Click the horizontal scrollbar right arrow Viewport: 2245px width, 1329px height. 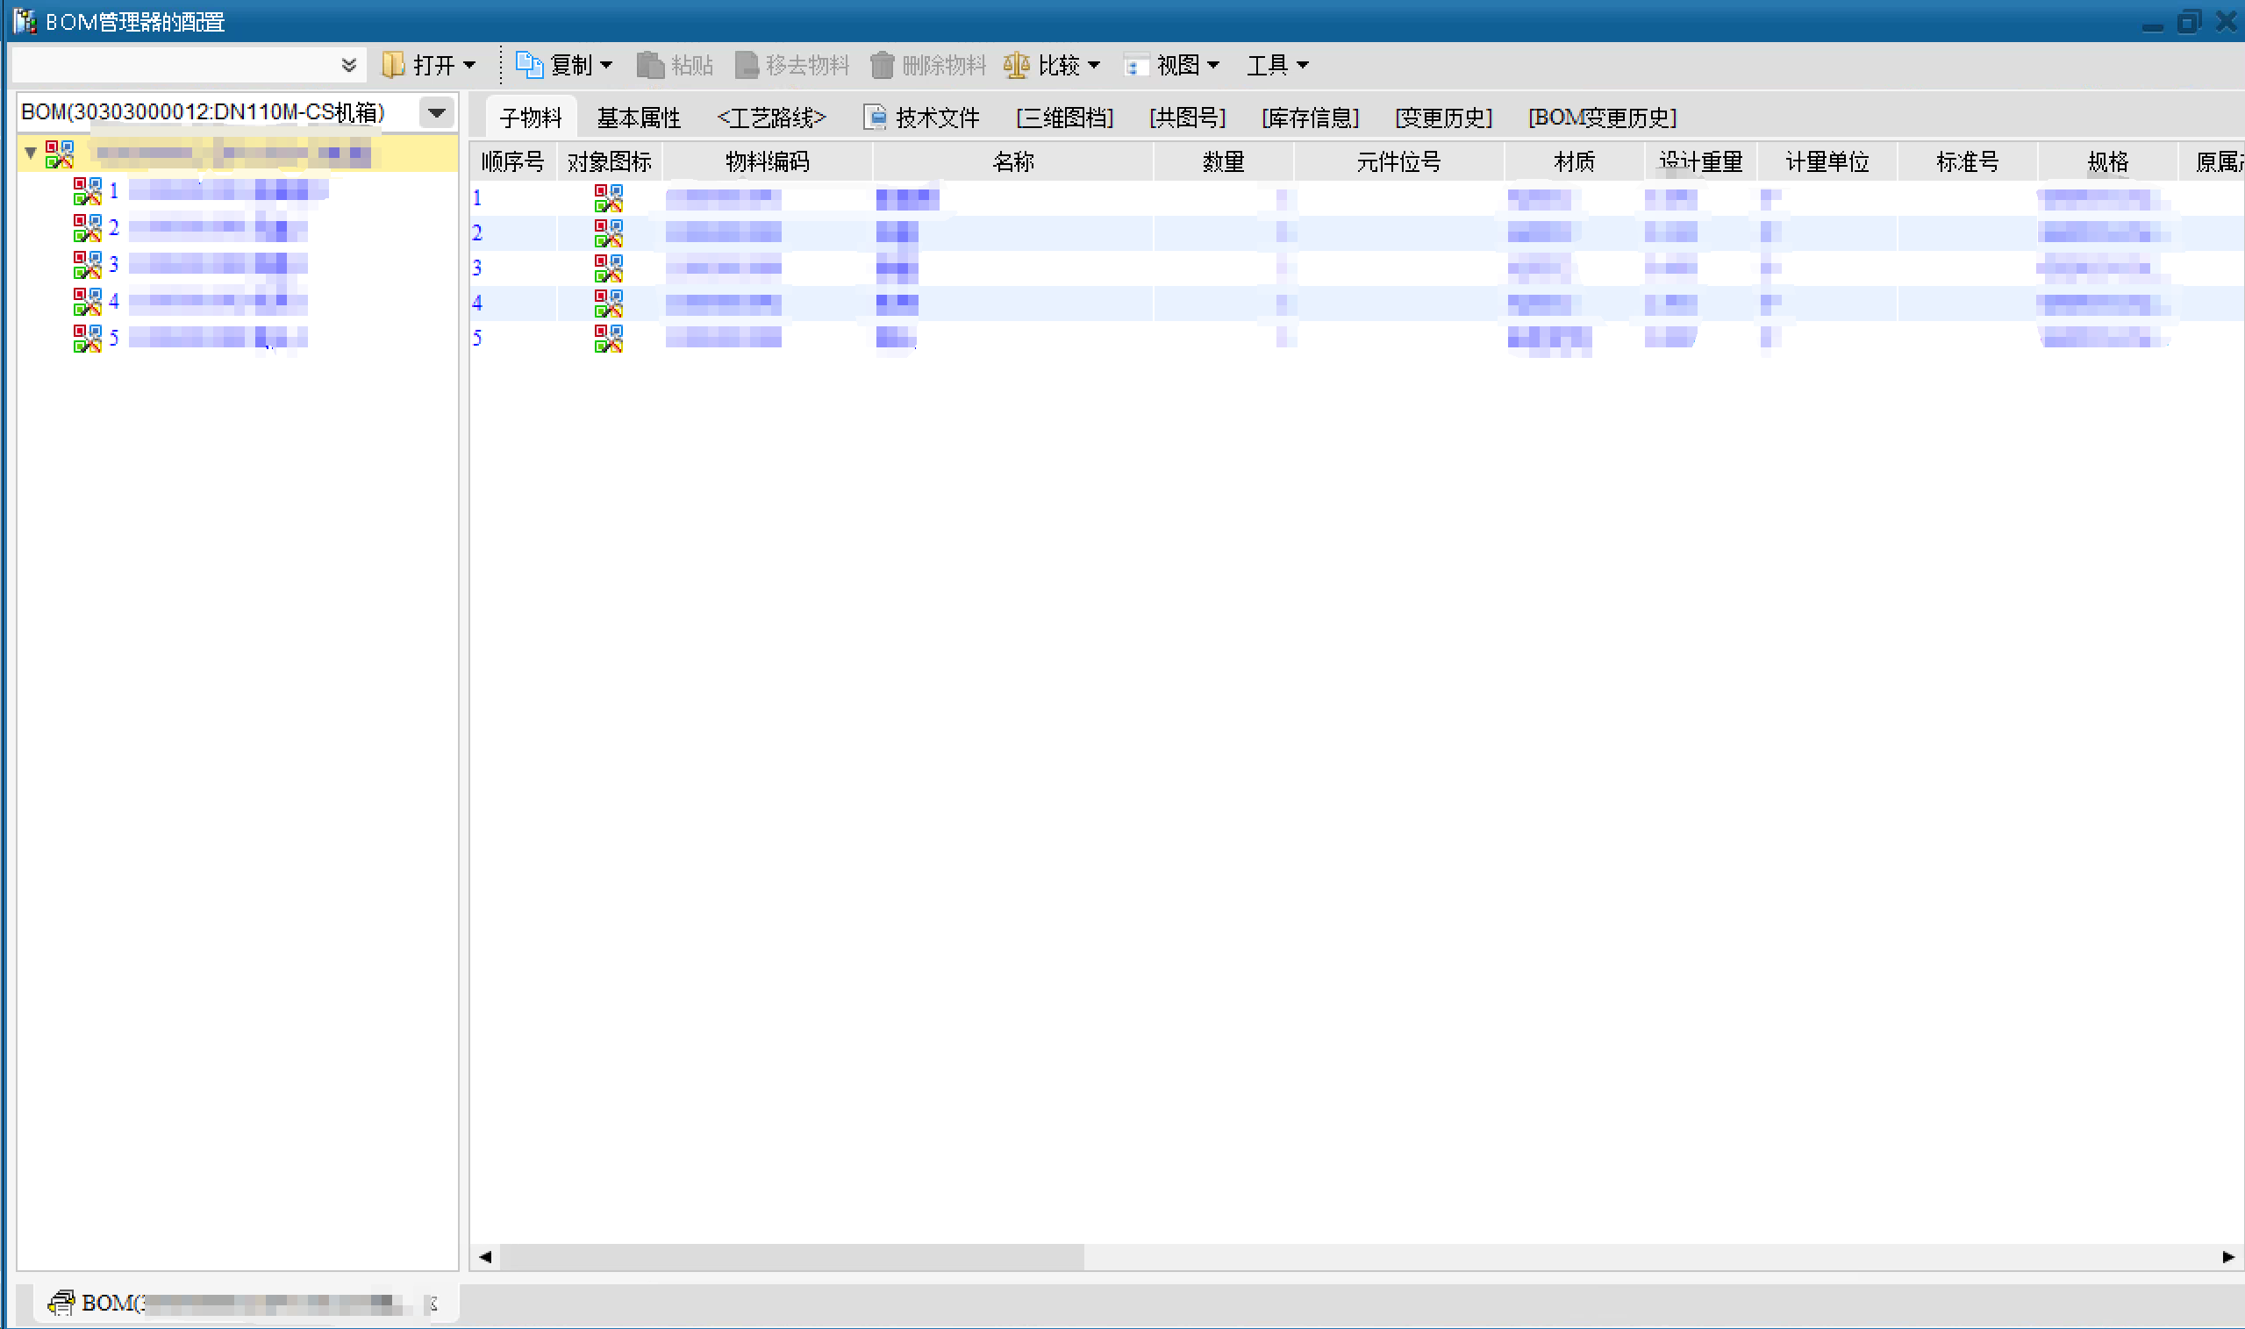[x=2228, y=1257]
